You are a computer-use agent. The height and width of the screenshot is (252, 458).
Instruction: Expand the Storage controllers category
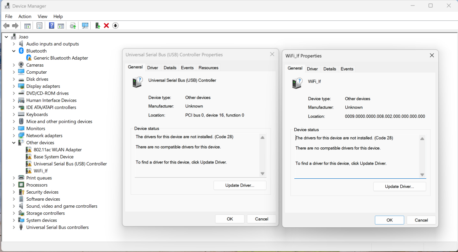coord(13,213)
